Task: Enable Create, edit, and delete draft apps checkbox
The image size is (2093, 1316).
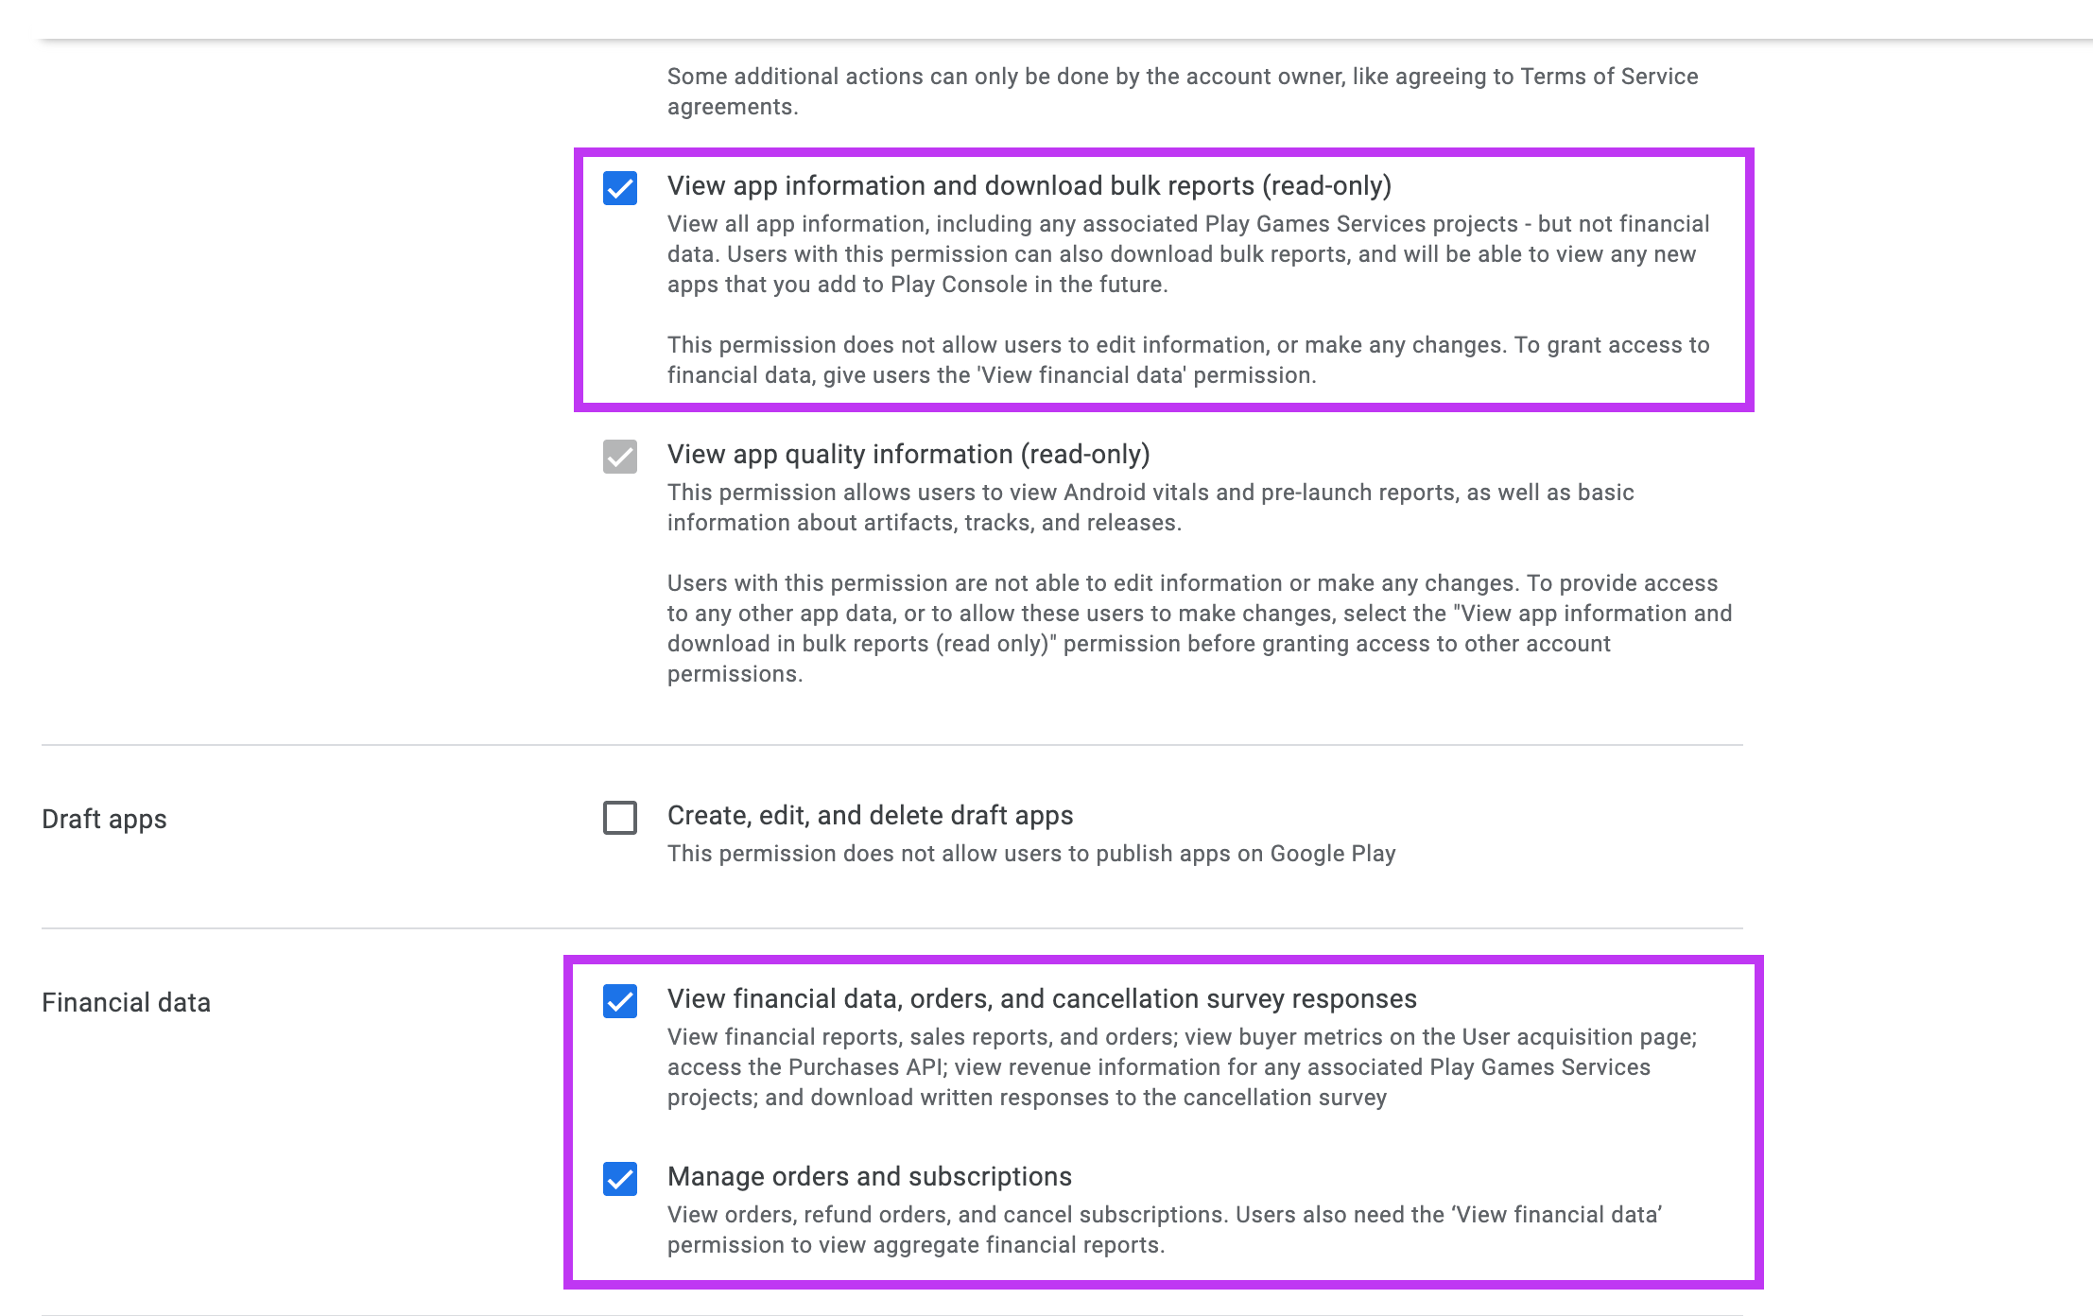Action: point(620,818)
